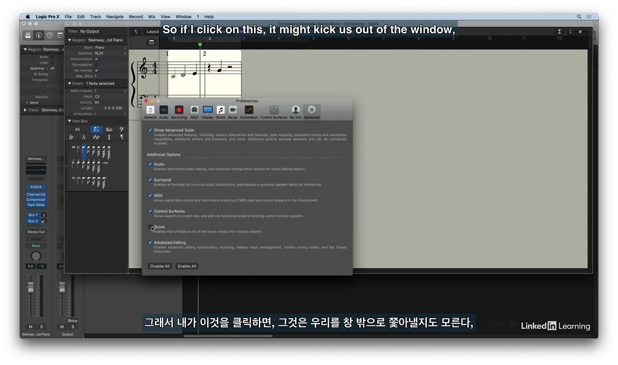Enable the Score option checkbox
Screen dimensions: 618x365
pos(150,227)
